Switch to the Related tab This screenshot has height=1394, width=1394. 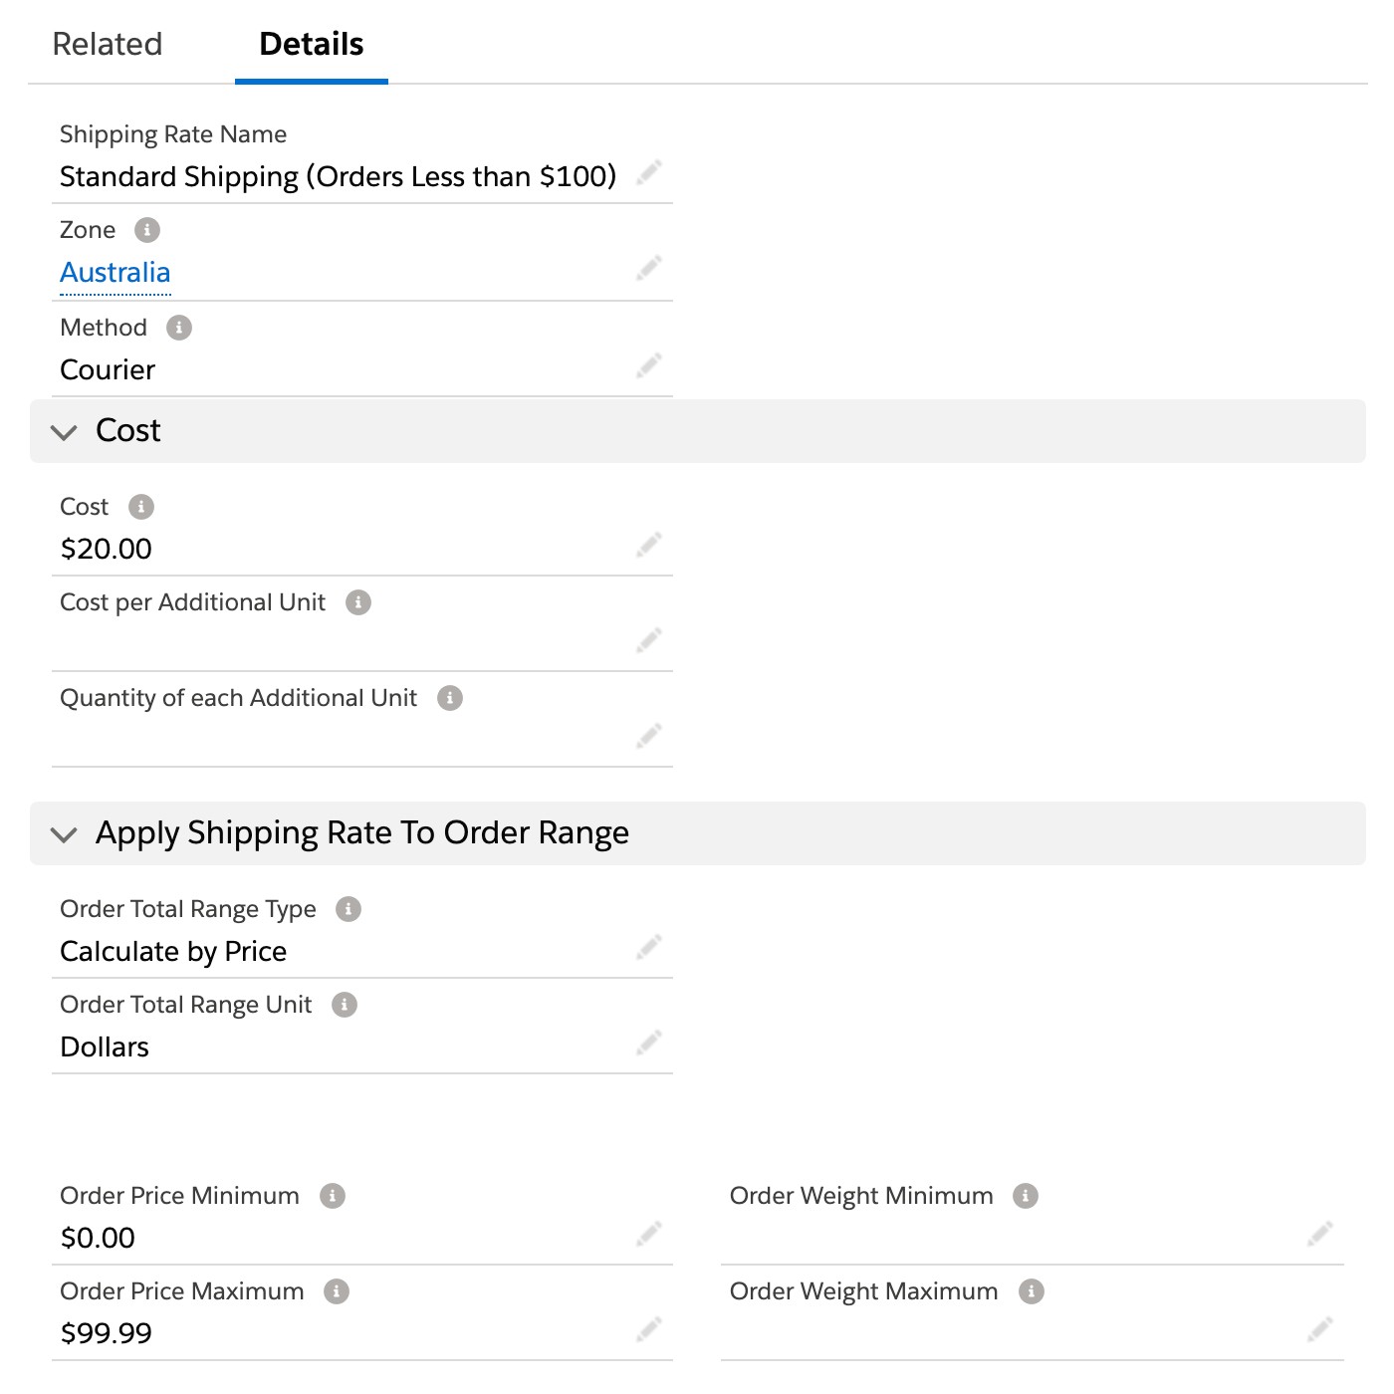108,44
